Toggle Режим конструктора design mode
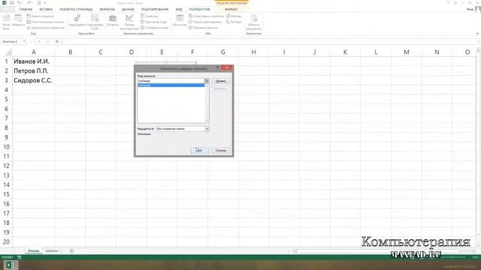 129,22
